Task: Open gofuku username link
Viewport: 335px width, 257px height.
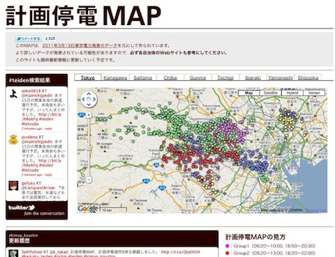Action: (29, 183)
